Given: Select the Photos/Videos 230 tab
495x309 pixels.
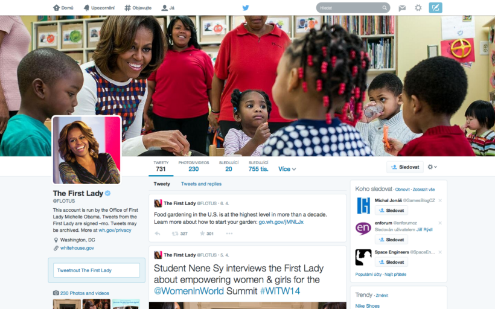Looking at the screenshot, I should coord(194,167).
